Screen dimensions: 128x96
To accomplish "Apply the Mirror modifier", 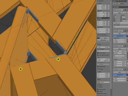I will (120, 13).
